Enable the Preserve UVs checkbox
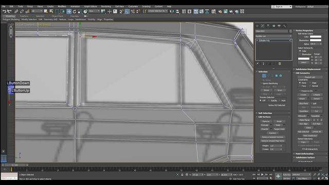The width and height of the screenshot is (329, 185). 300,91
